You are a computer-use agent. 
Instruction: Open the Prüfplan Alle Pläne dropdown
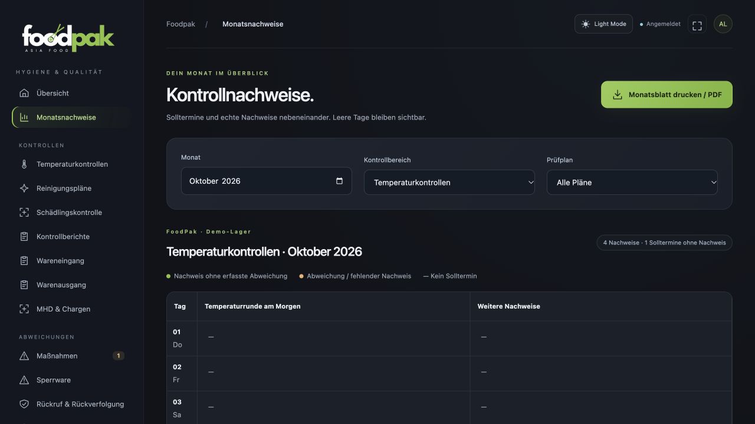632,183
